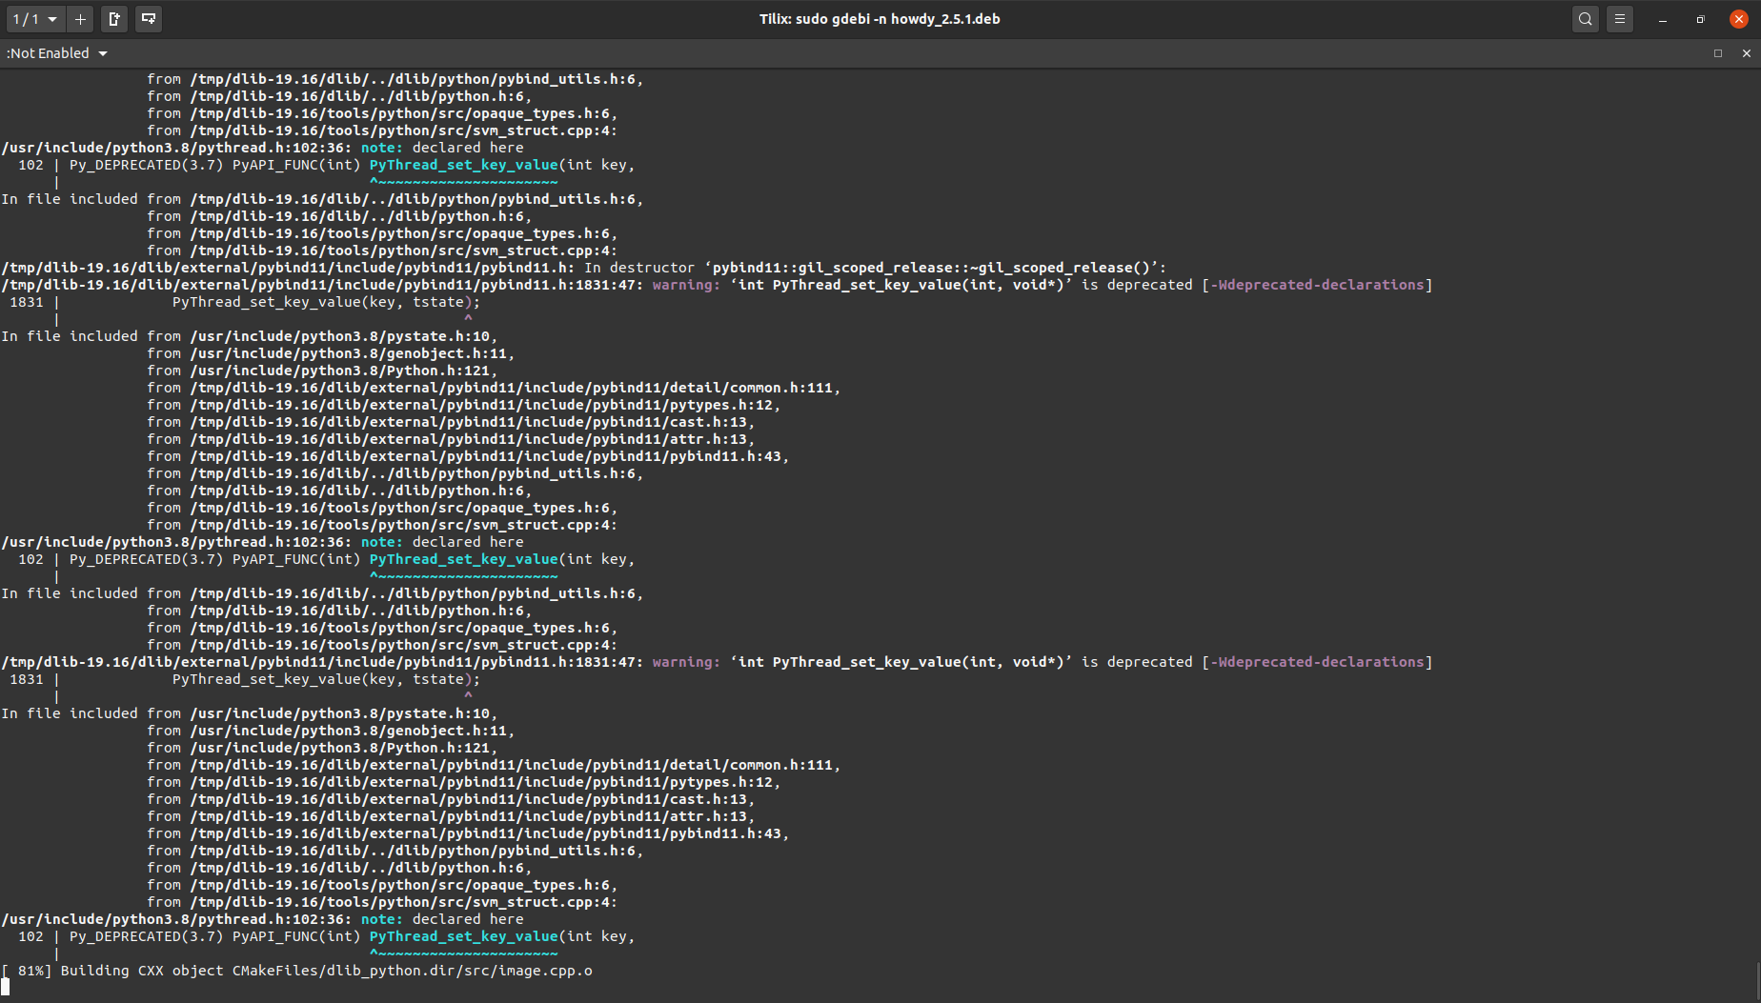1761x1003 pixels.
Task: Open the session switcher dropdown showing 1/1
Action: click(x=34, y=19)
